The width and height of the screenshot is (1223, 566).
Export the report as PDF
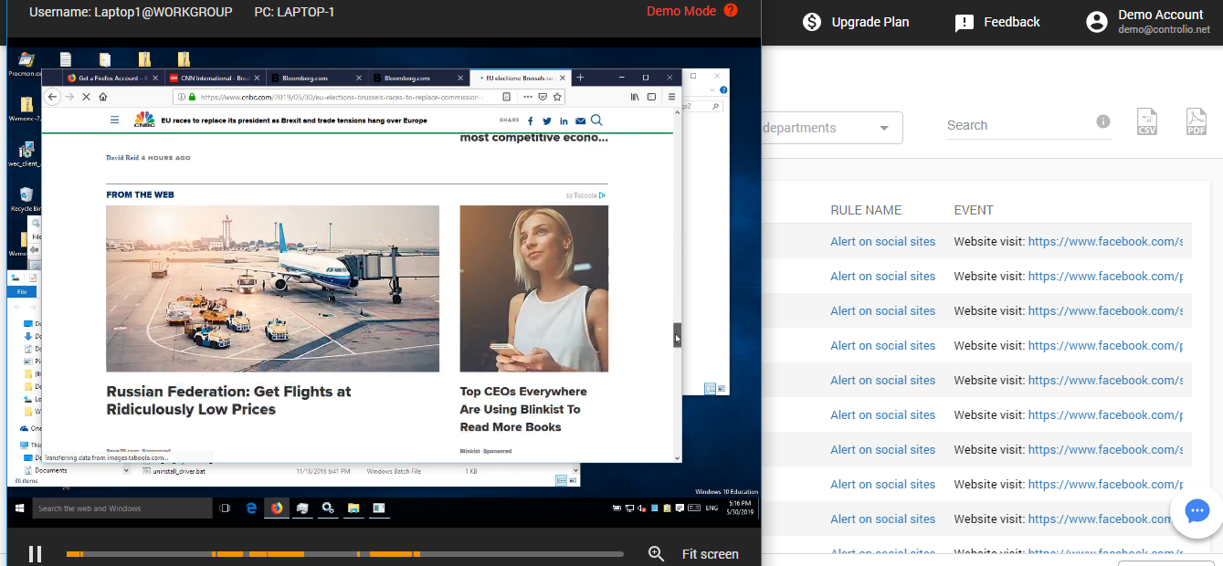click(1196, 122)
